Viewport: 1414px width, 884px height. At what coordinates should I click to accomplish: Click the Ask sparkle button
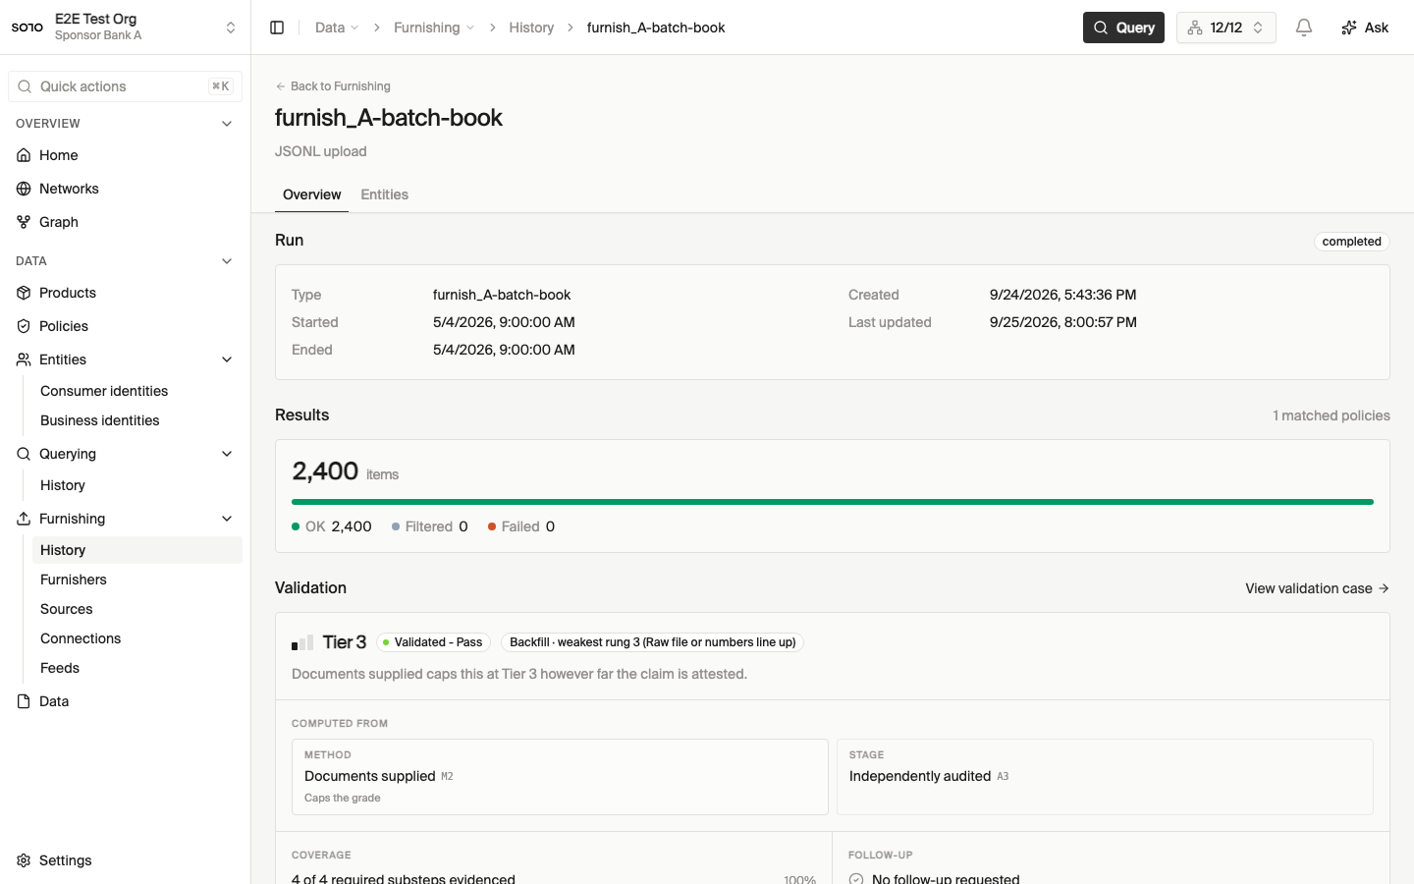[x=1365, y=28]
